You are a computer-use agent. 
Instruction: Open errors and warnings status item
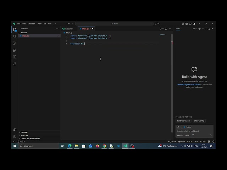click(21, 142)
